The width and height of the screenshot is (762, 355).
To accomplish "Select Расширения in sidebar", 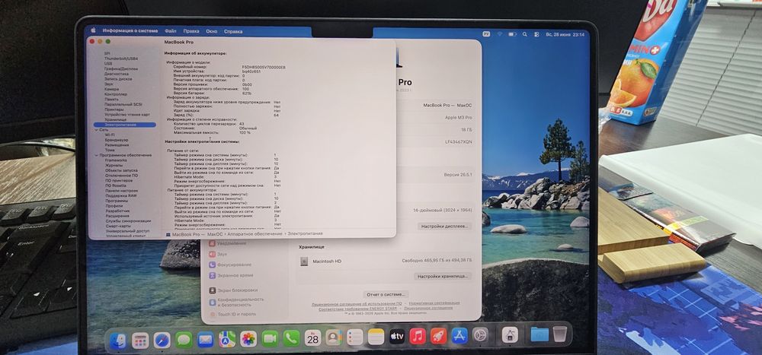I will tap(117, 217).
